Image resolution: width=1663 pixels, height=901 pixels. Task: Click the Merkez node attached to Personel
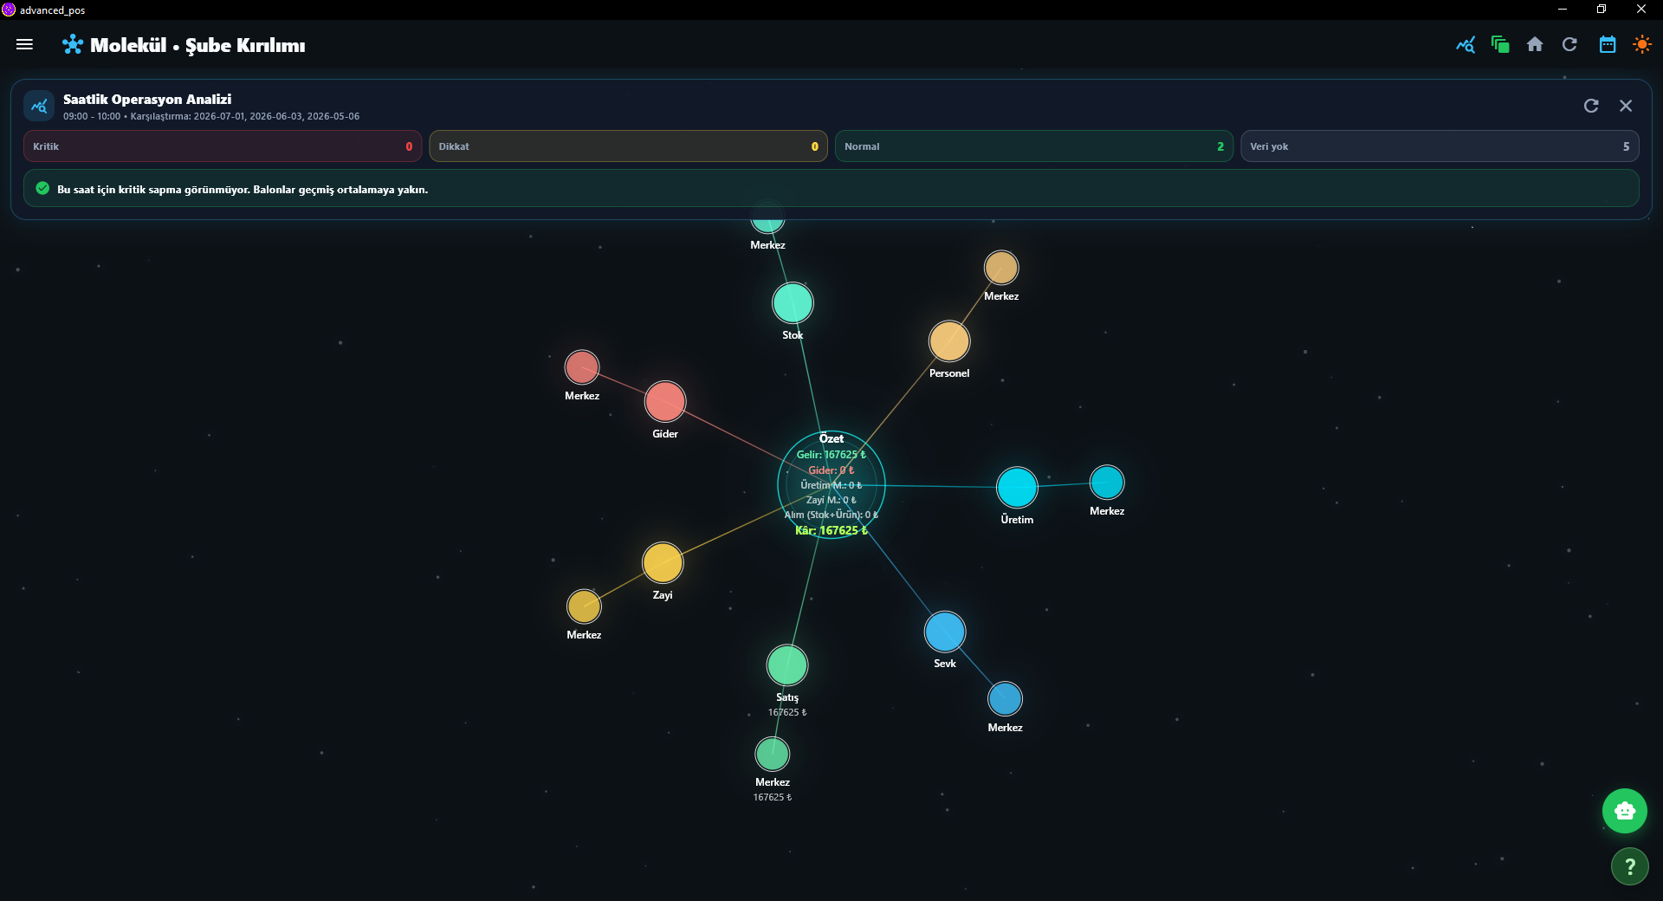[1001, 268]
